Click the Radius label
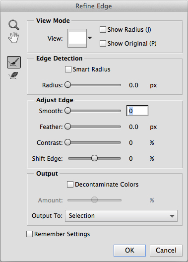The height and width of the screenshot is (262, 188). 52,85
